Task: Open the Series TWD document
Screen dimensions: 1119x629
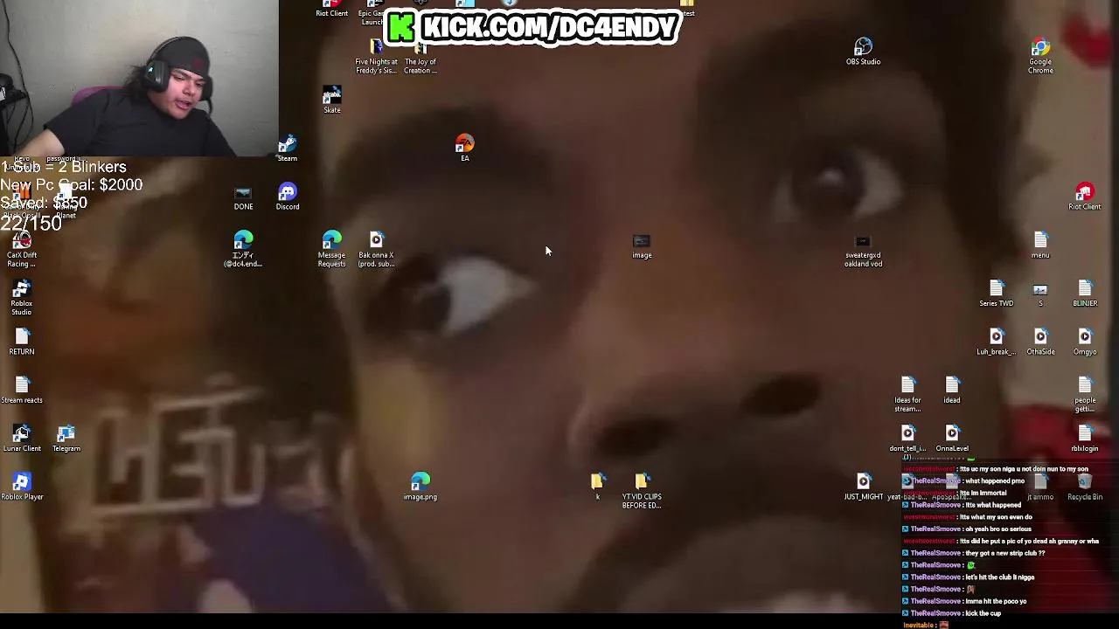Action: [x=996, y=294]
